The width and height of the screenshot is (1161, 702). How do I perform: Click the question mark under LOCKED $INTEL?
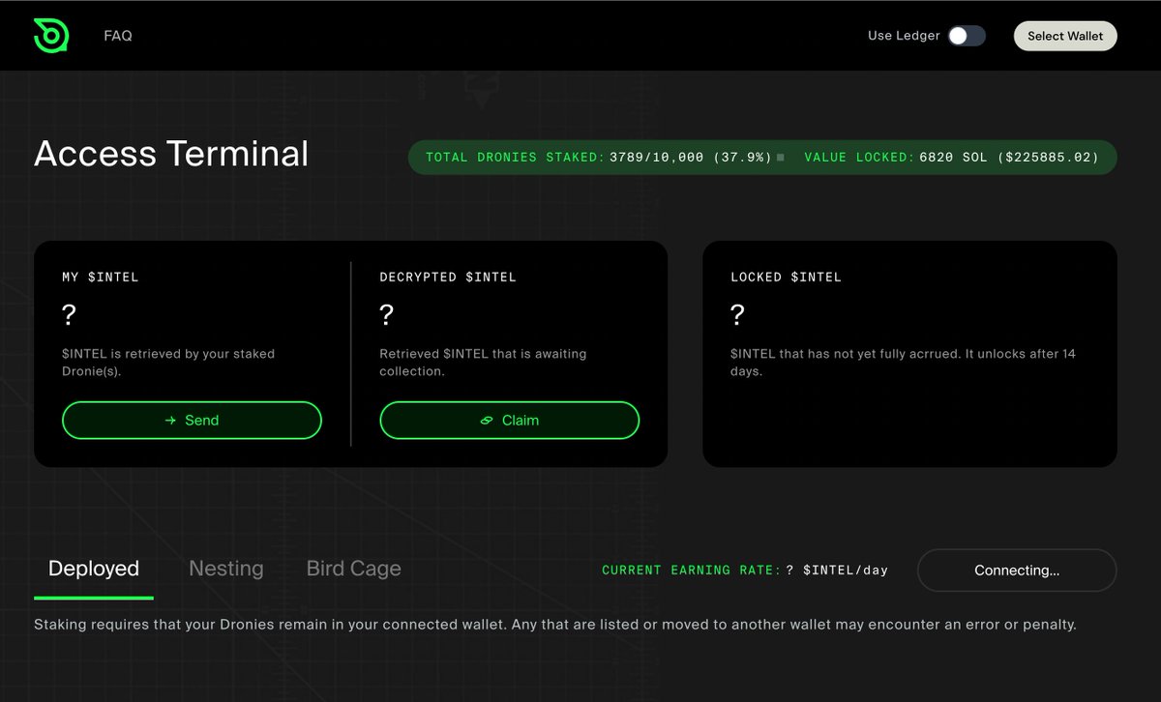coord(738,315)
